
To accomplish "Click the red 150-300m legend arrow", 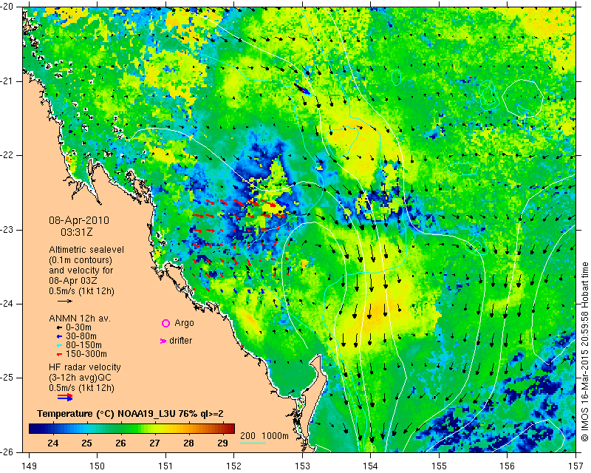I will (59, 355).
